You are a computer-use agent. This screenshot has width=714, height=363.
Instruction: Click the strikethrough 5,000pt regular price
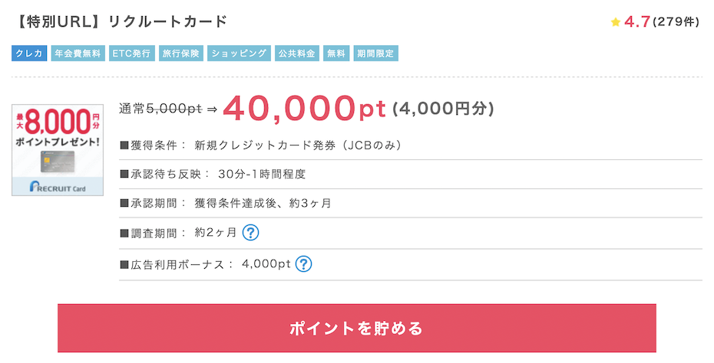click(x=174, y=109)
